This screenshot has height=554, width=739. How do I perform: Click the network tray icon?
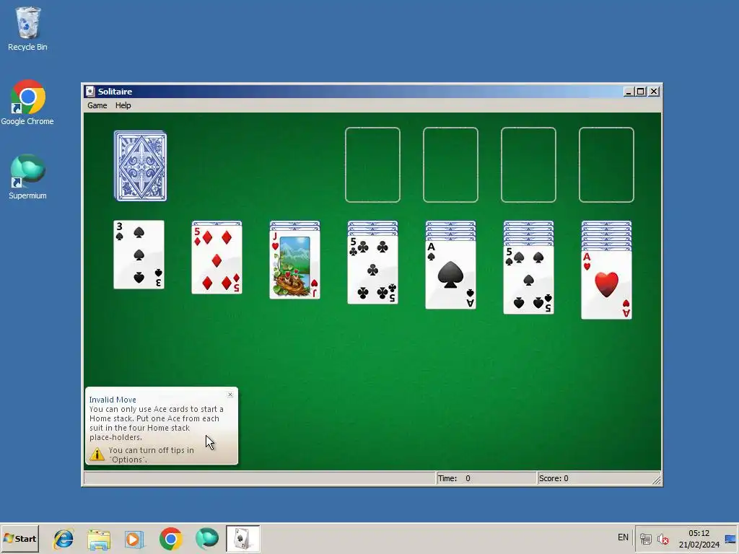646,539
